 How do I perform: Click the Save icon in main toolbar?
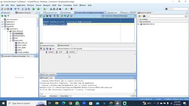(8, 9)
